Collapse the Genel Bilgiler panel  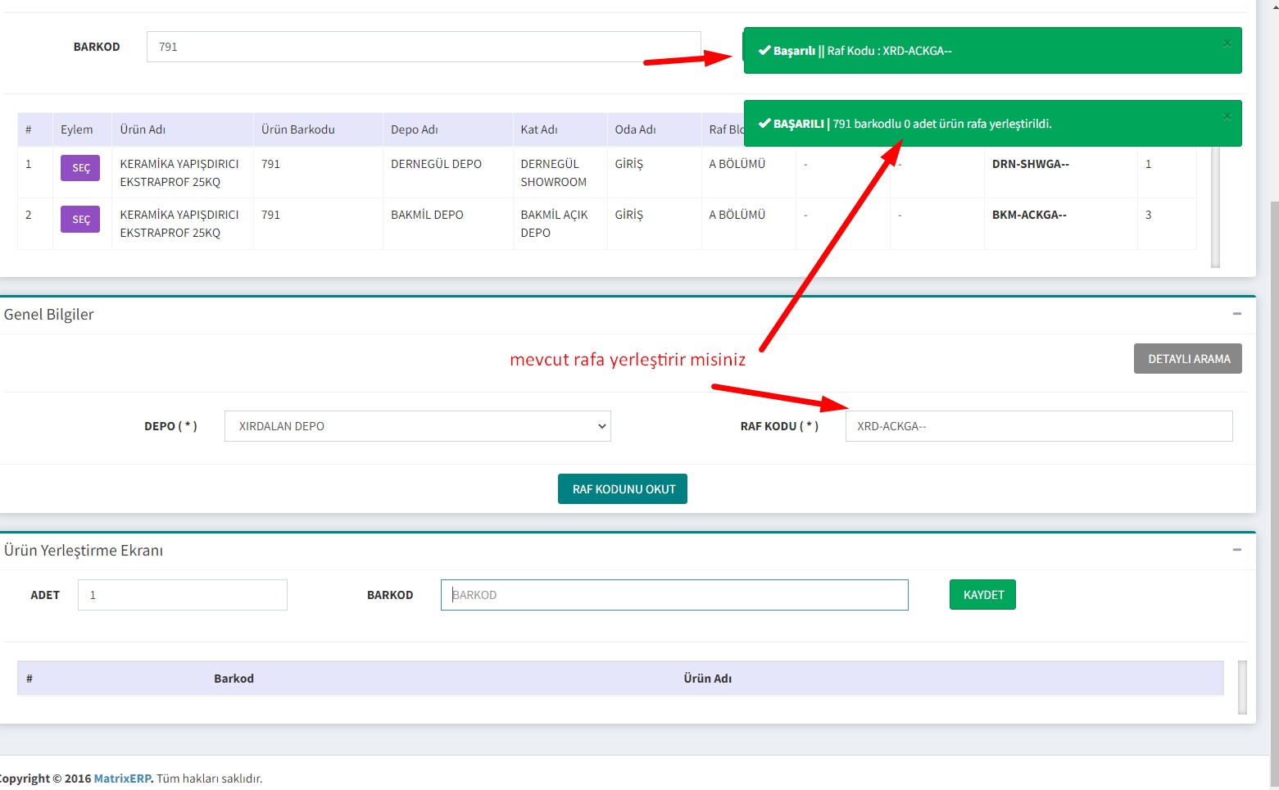tap(1236, 314)
